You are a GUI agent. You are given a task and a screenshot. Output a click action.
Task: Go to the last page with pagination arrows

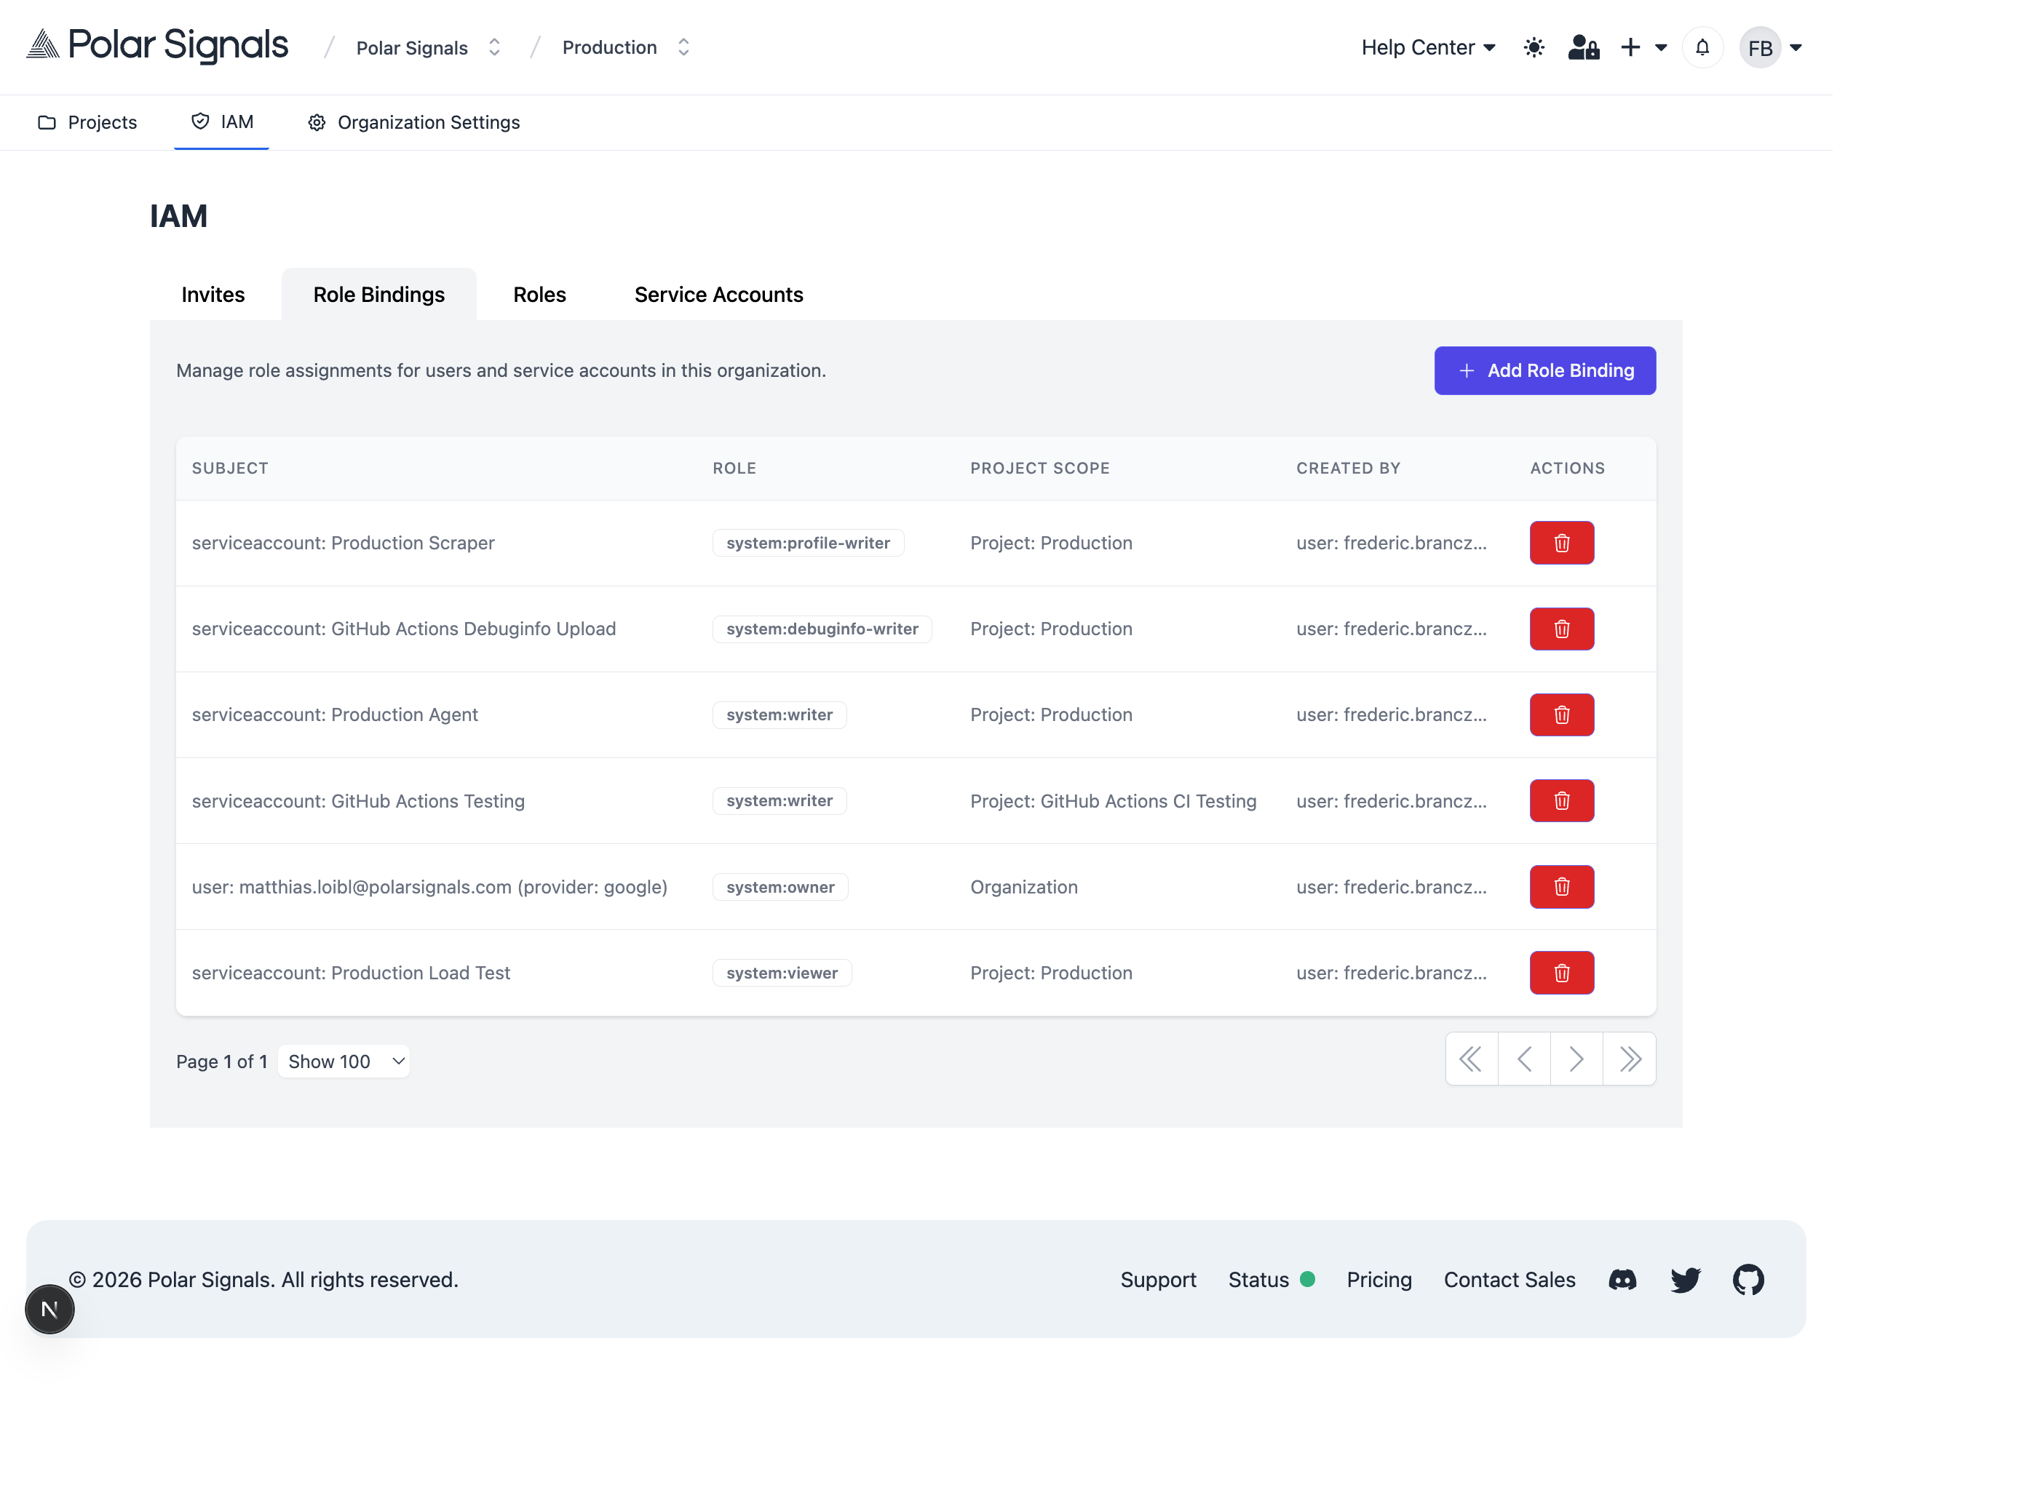pyautogui.click(x=1630, y=1059)
